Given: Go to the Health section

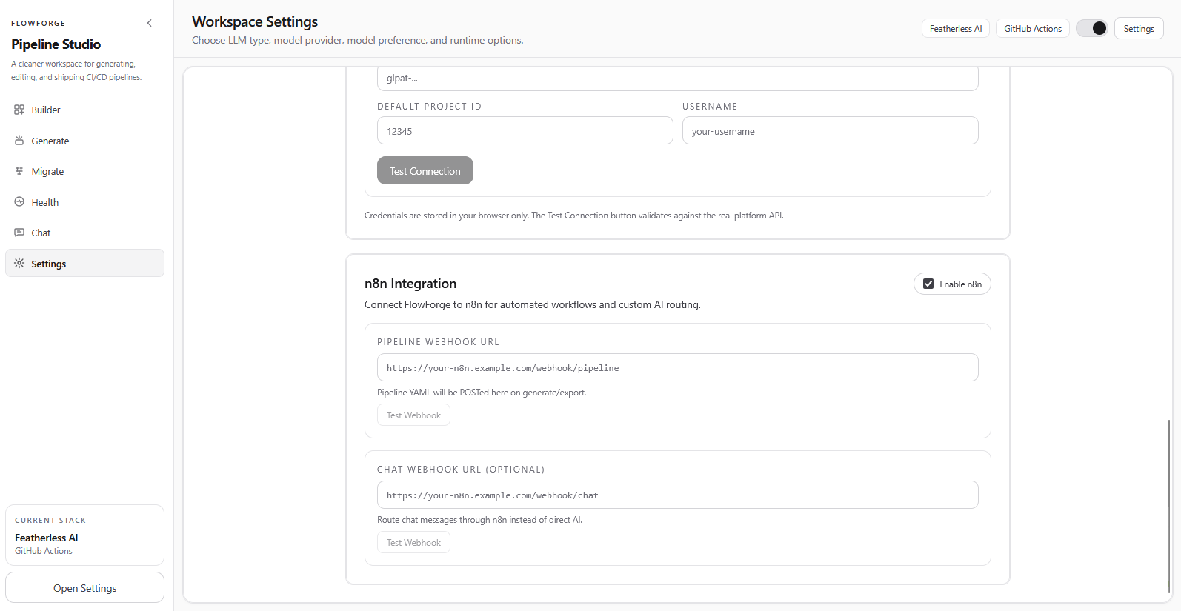Looking at the screenshot, I should click(44, 202).
